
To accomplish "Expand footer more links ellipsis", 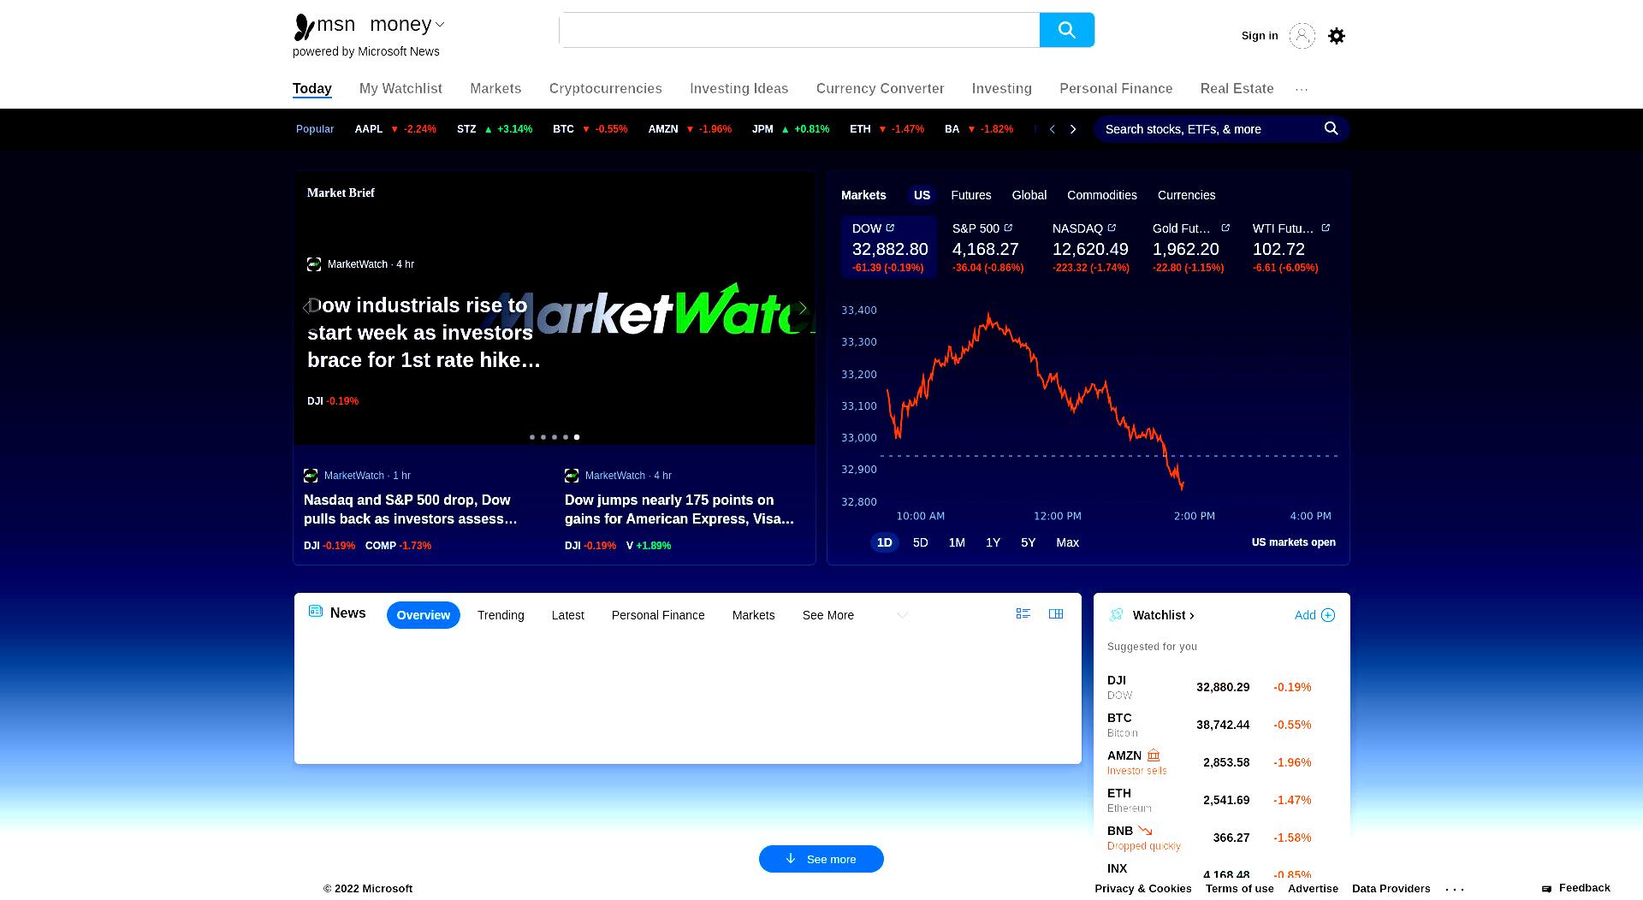I will click(x=1455, y=889).
